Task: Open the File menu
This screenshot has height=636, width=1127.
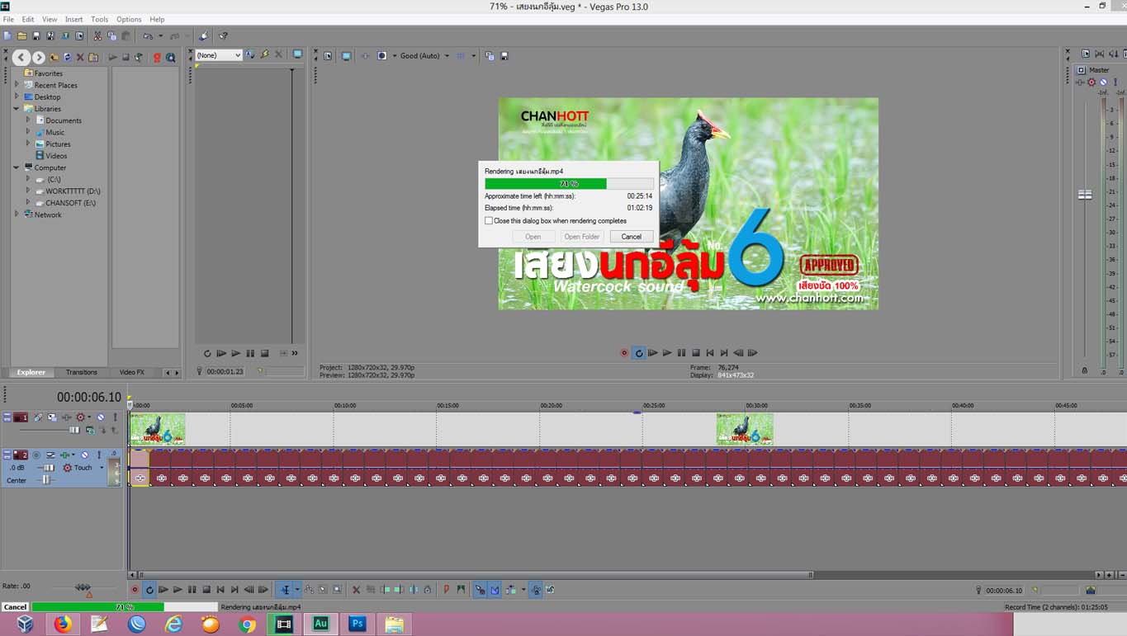Action: point(8,19)
